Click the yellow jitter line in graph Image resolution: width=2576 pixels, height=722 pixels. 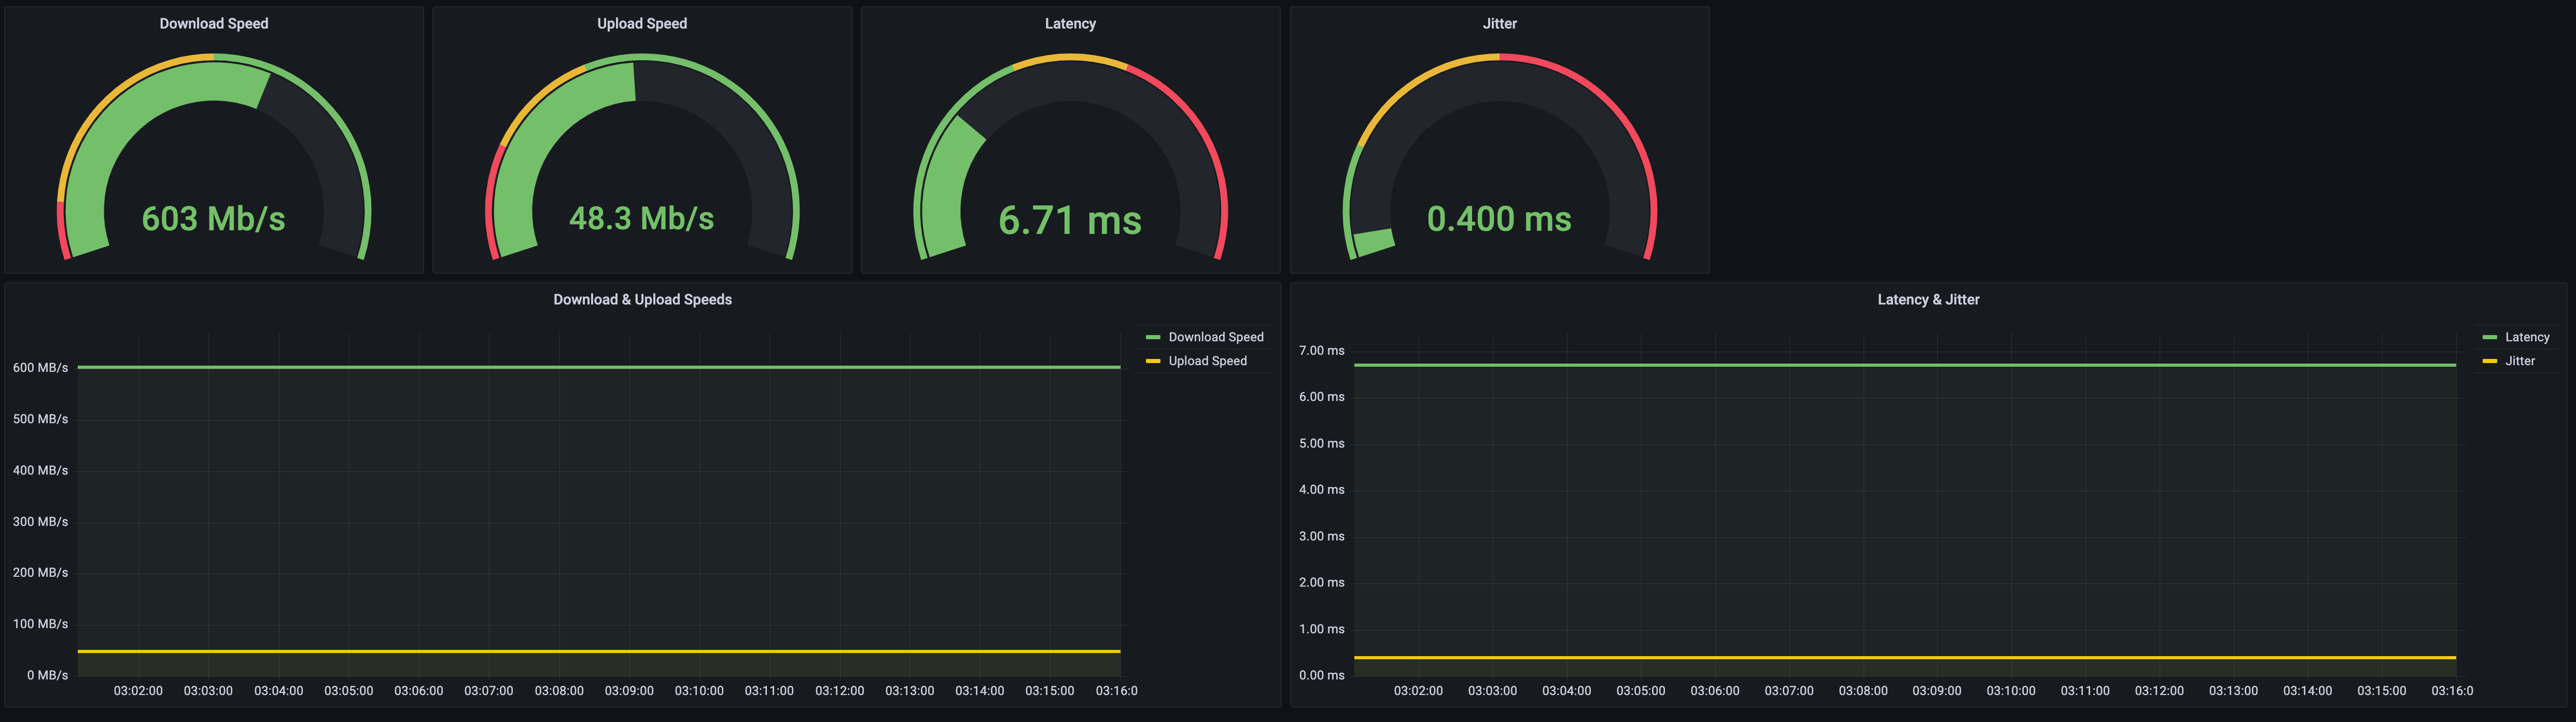pyautogui.click(x=1900, y=657)
